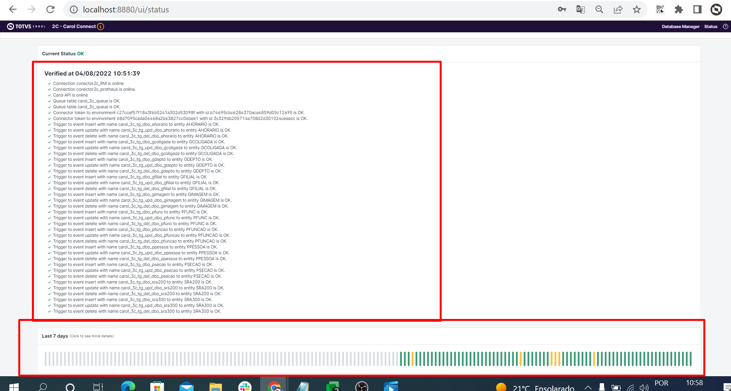Screen dimensions: 731x391
Task: Select the connector token line starting c27ccef57f
Action: 179,113
